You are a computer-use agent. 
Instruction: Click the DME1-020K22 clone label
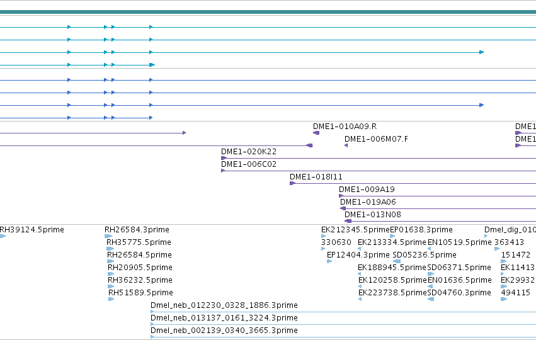[249, 152]
